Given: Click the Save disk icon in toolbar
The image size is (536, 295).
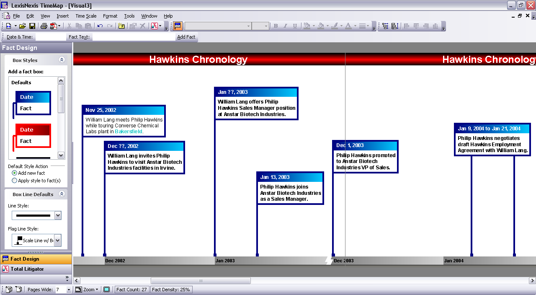Looking at the screenshot, I should pos(31,26).
